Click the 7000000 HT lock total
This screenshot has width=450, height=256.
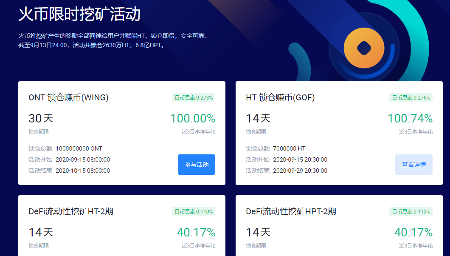(289, 148)
